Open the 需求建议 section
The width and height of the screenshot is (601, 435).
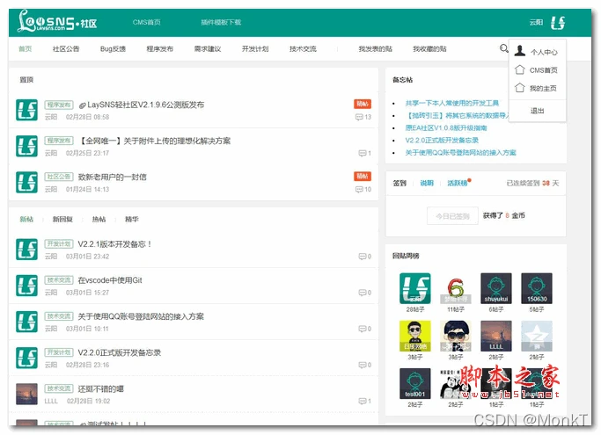[208, 48]
